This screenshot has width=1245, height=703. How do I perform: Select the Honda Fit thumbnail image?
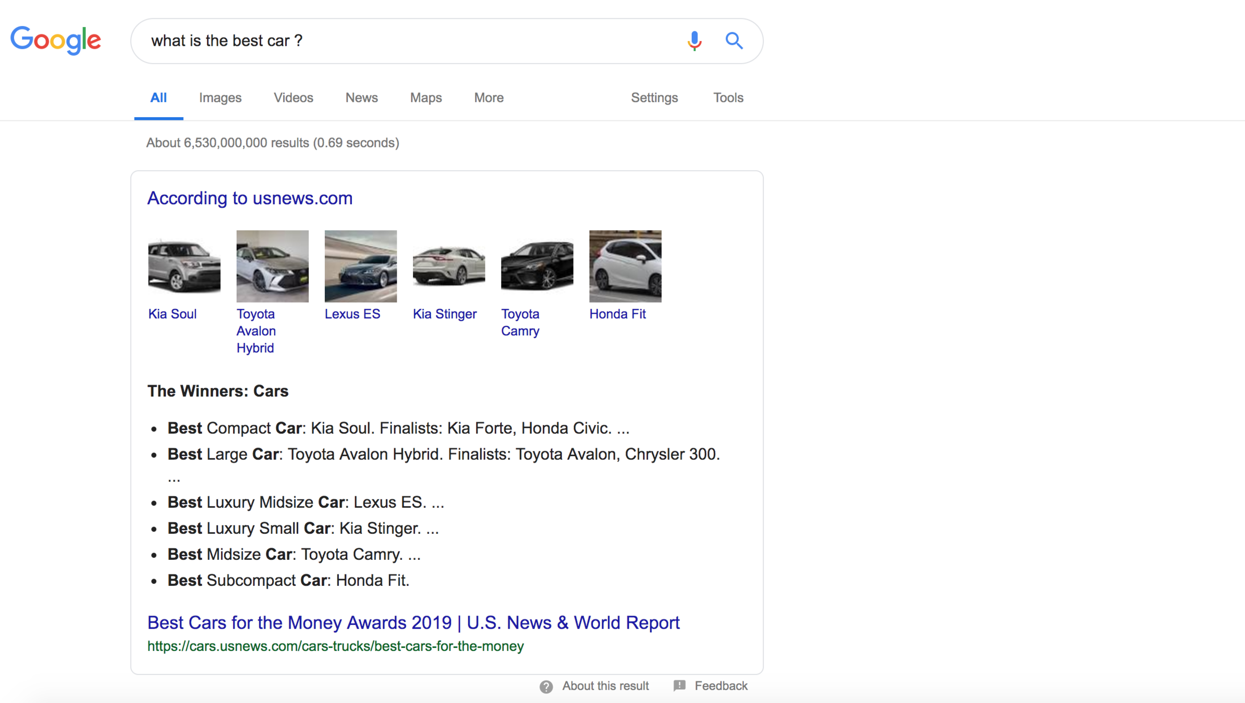625,266
